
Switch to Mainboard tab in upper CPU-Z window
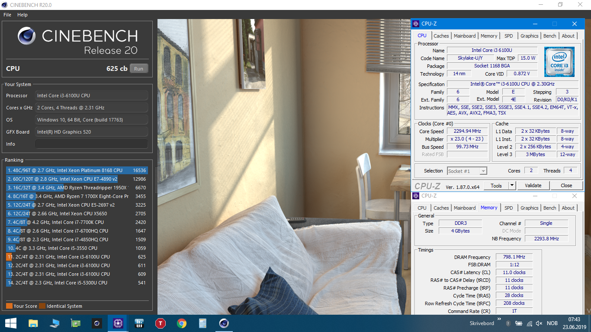pyautogui.click(x=465, y=36)
